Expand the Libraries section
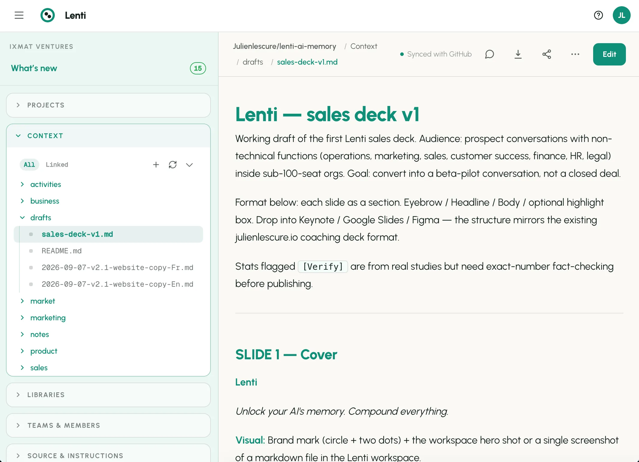This screenshot has height=462, width=639. (108, 395)
